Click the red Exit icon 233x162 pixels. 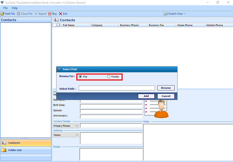click(60, 14)
